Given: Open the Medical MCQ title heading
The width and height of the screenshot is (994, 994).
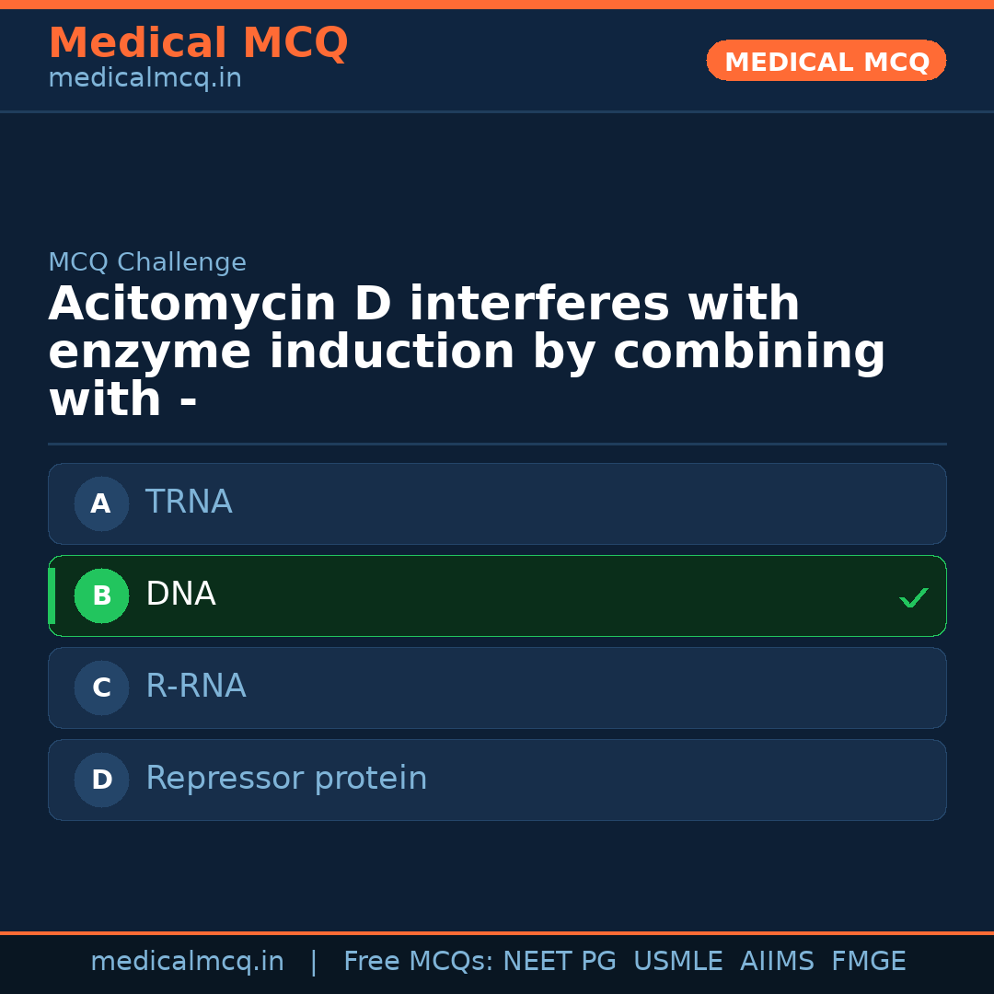Looking at the screenshot, I should [198, 43].
